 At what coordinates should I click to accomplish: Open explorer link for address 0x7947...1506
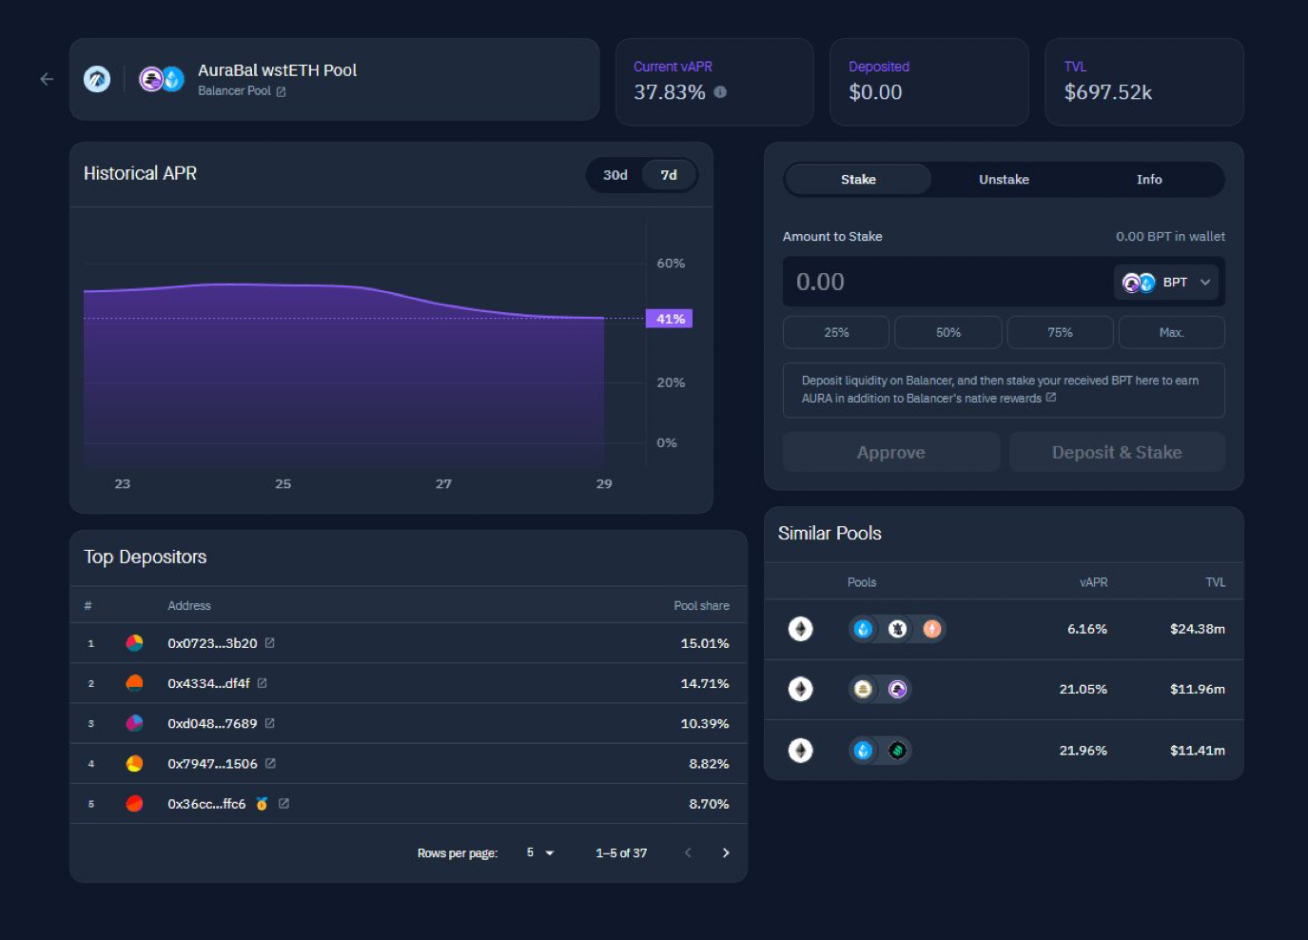coord(270,763)
